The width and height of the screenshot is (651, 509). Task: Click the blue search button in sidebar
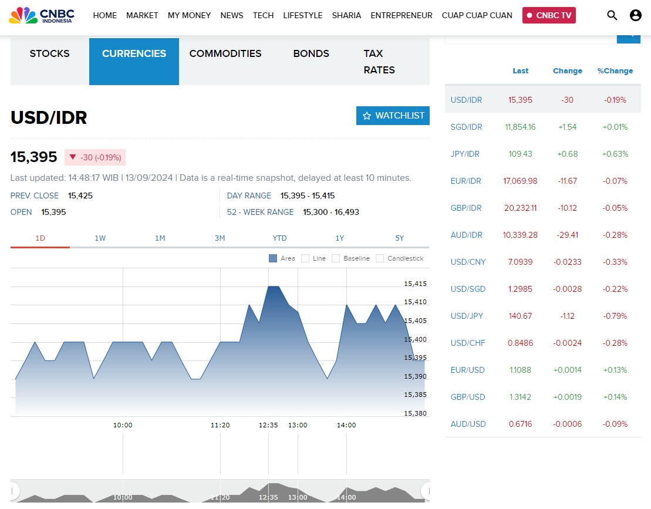click(x=629, y=37)
